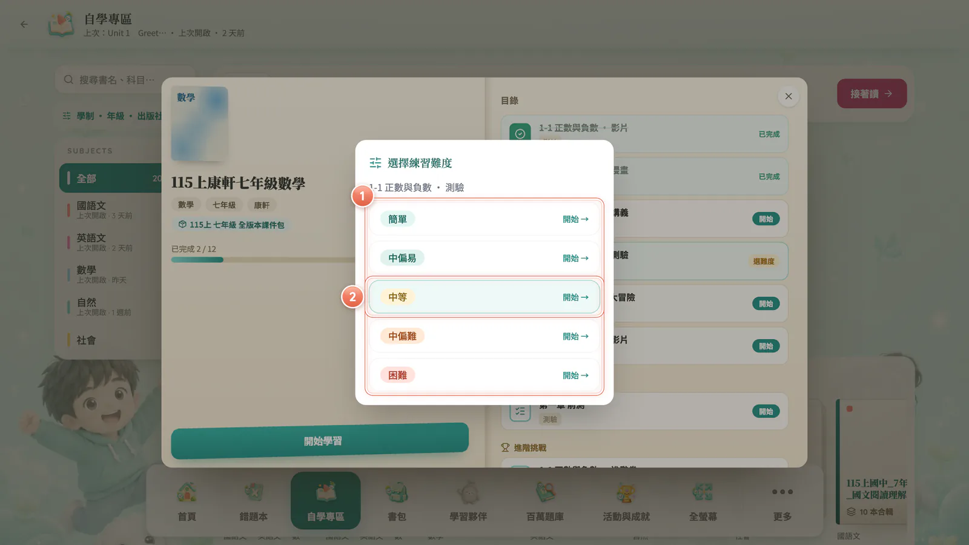Click the book cover thumbnail labeled 數學
This screenshot has height=545, width=969.
[x=200, y=124]
